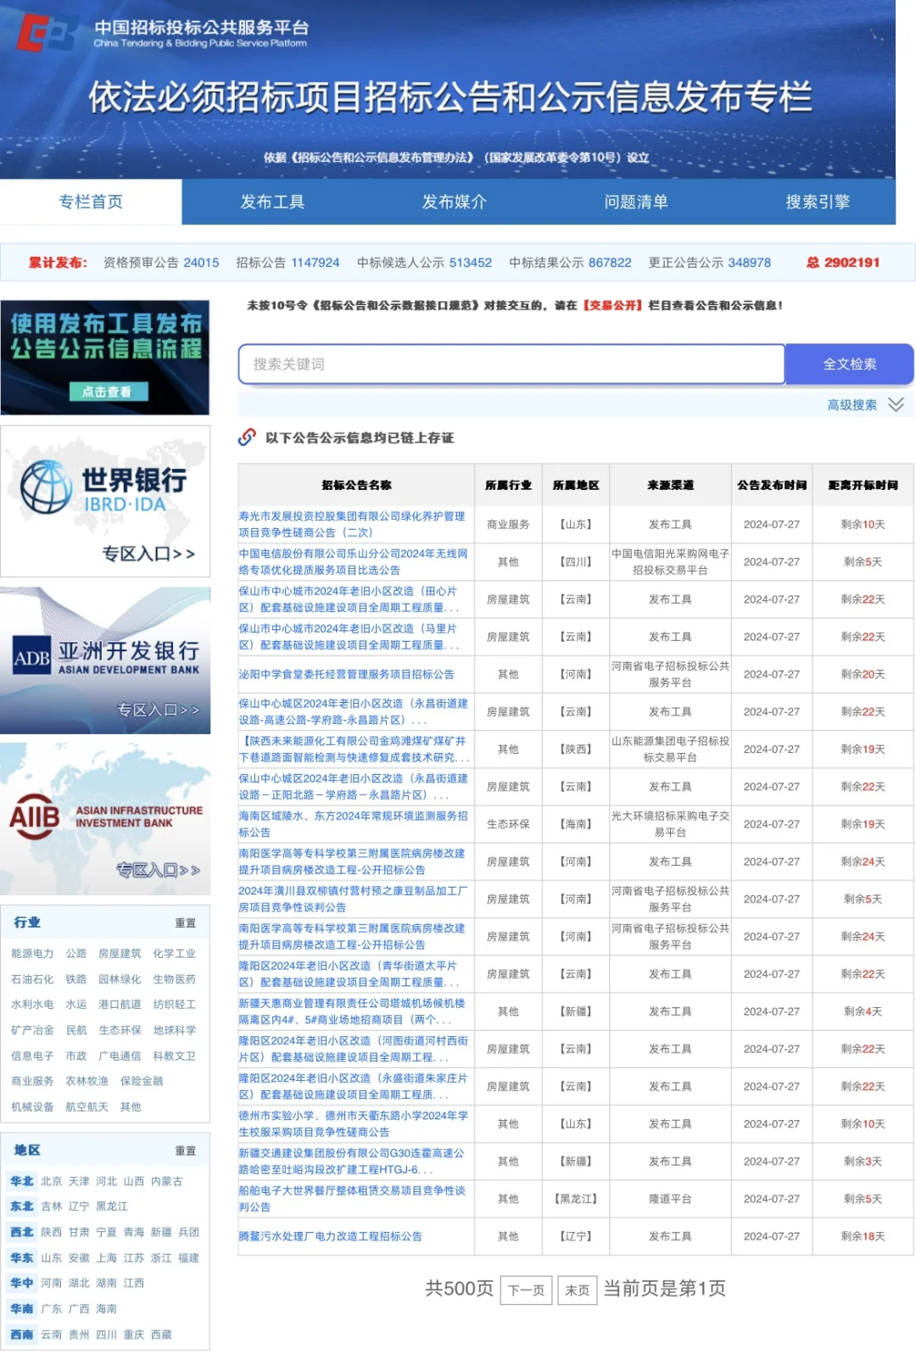Jump to last page with 末页

(x=578, y=1290)
